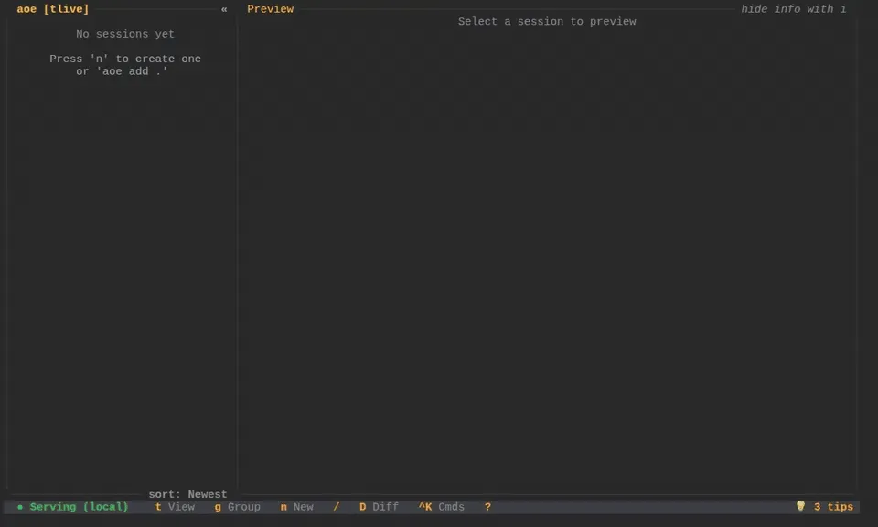This screenshot has height=527, width=878.
Task: Click the No sessions yet message
Action: (x=125, y=34)
